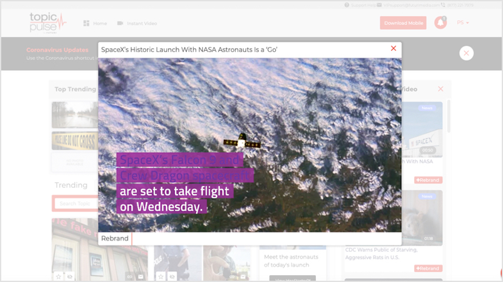Click +Rebrand on the CDC rats card
Image resolution: width=503 pixels, height=282 pixels.
tap(428, 268)
